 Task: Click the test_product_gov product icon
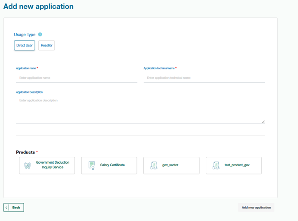(216, 165)
